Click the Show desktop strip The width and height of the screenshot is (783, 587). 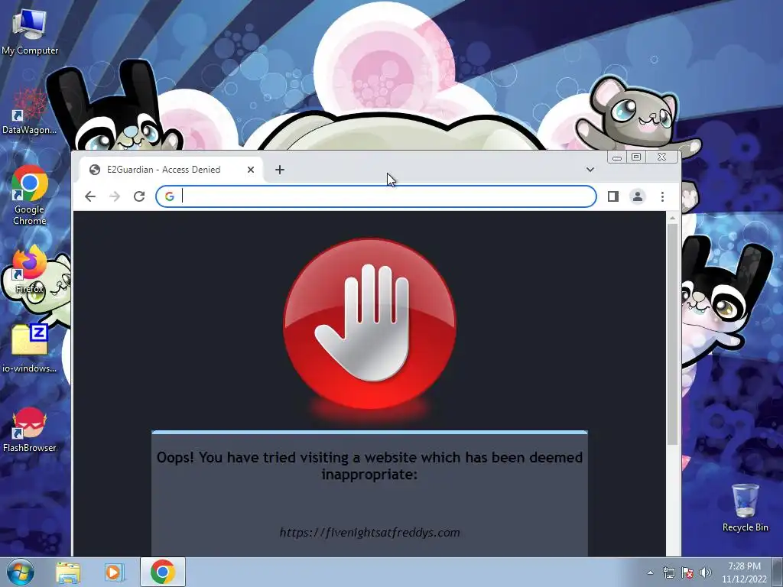[x=778, y=572]
